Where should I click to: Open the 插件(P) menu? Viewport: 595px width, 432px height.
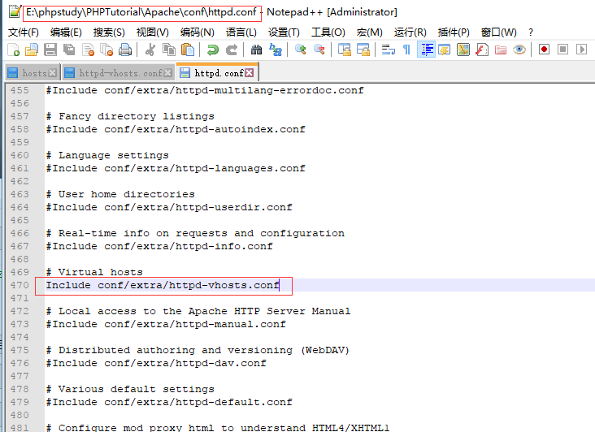click(454, 32)
